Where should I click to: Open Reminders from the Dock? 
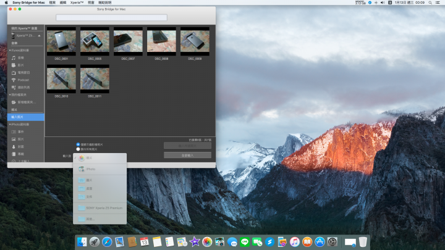(x=169, y=242)
